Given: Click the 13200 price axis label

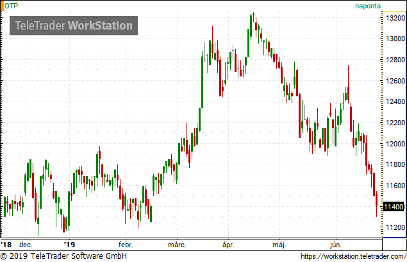Looking at the screenshot, I should 395,18.
